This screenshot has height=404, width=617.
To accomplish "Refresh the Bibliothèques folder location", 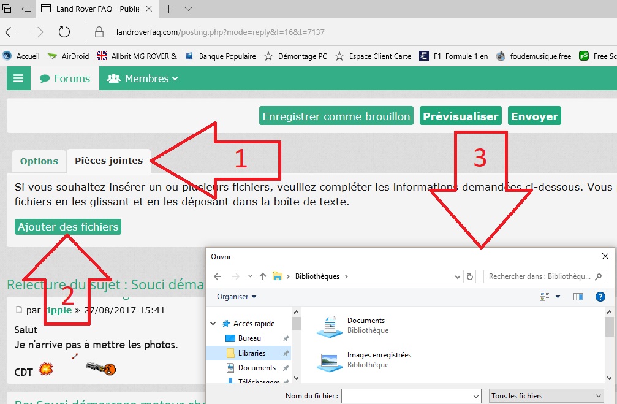I will [x=470, y=276].
